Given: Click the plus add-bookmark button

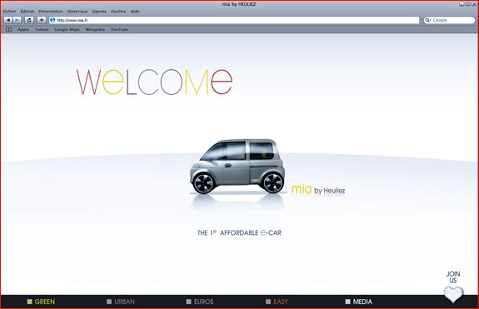Looking at the screenshot, I should click(x=42, y=20).
